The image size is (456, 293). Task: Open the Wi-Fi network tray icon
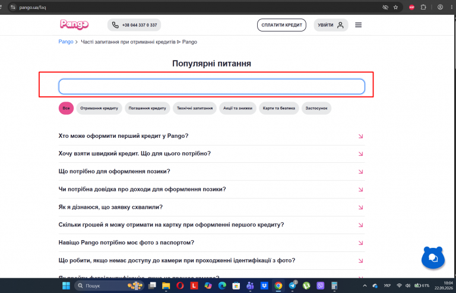(399, 286)
